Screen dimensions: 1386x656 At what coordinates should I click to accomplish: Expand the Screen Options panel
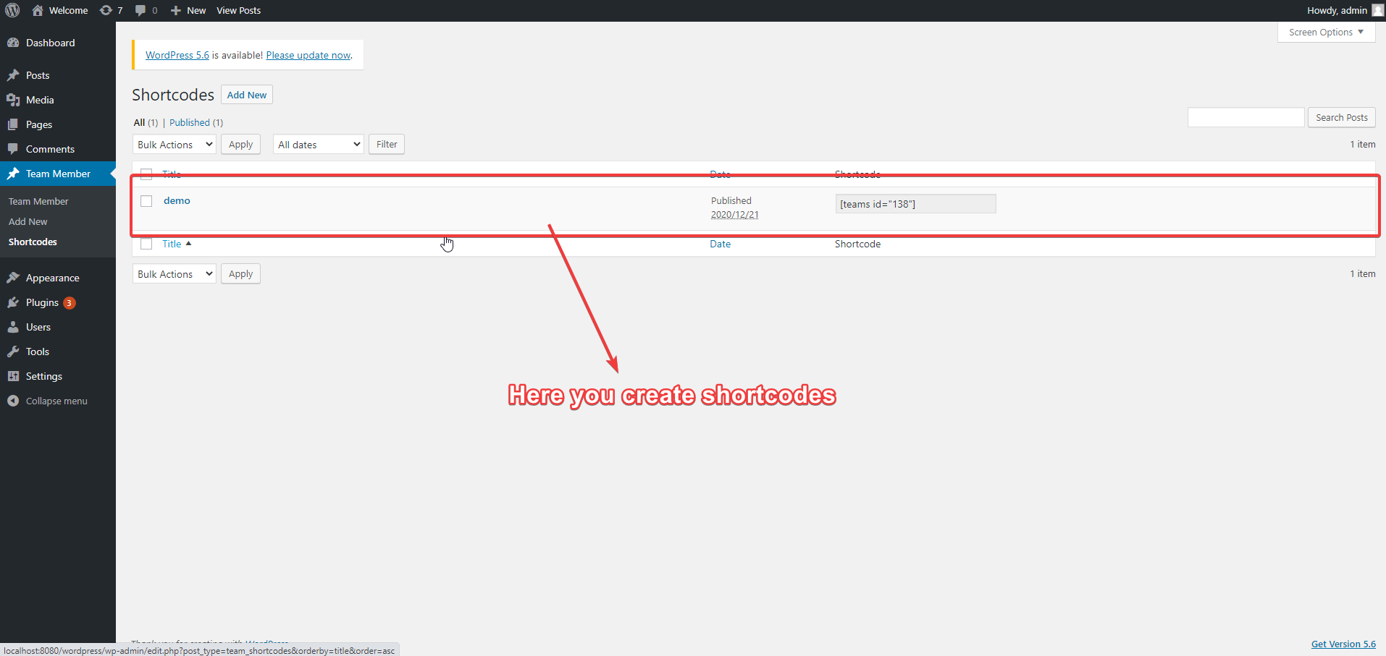[1326, 33]
